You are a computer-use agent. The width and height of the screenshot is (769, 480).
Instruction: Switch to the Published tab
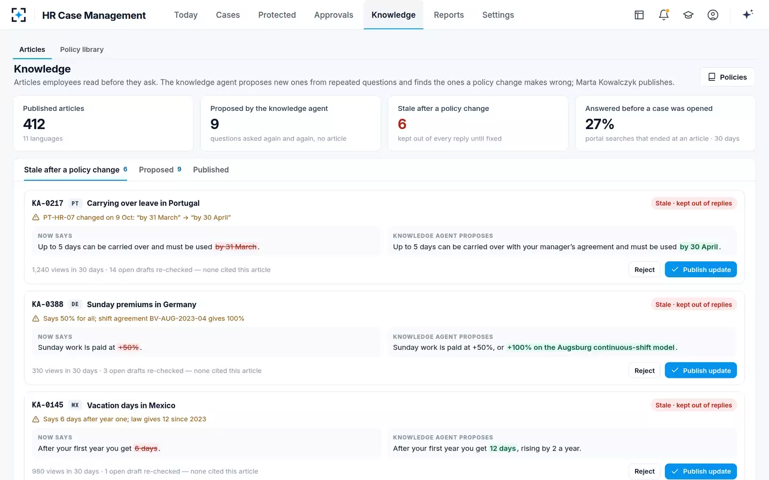click(211, 170)
